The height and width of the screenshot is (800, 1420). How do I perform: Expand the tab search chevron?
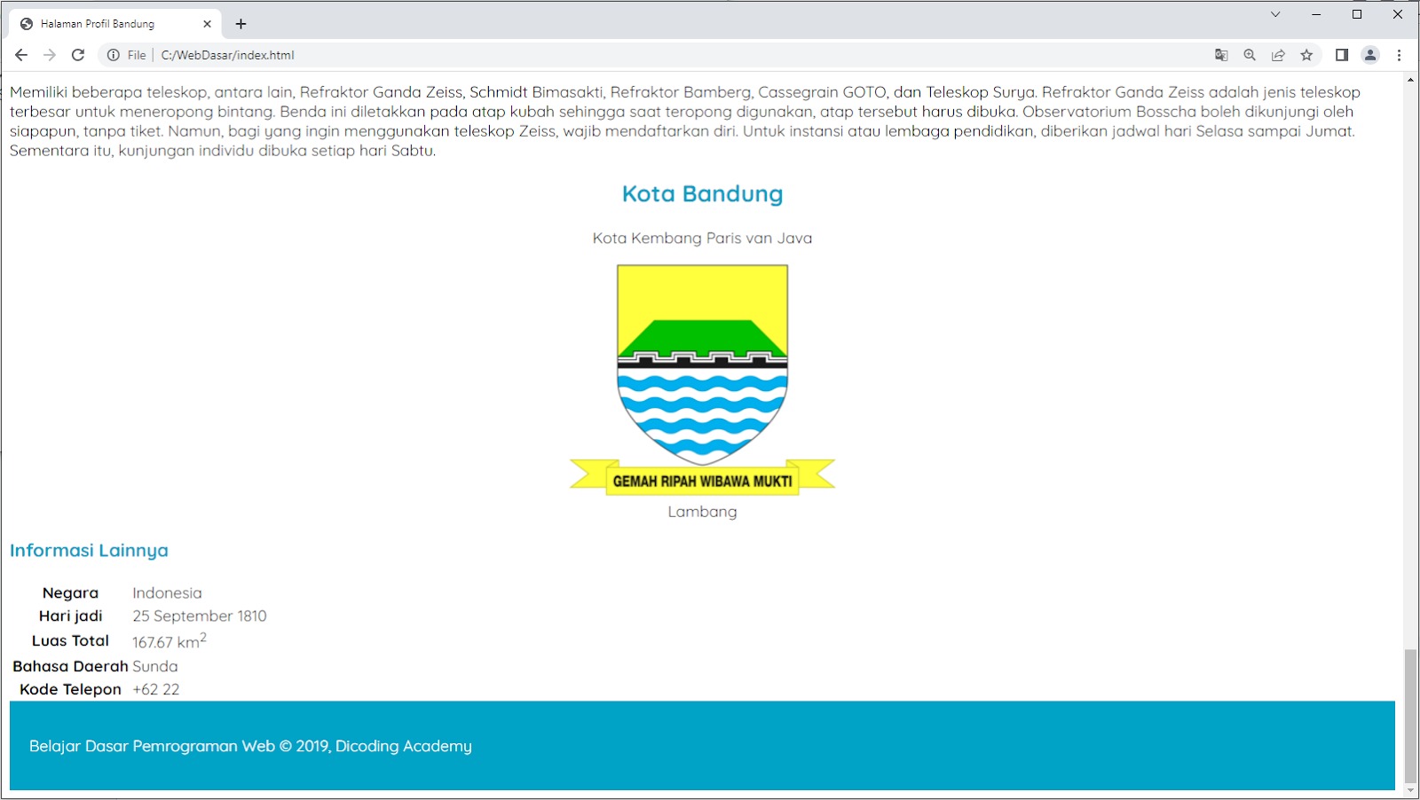(1275, 14)
